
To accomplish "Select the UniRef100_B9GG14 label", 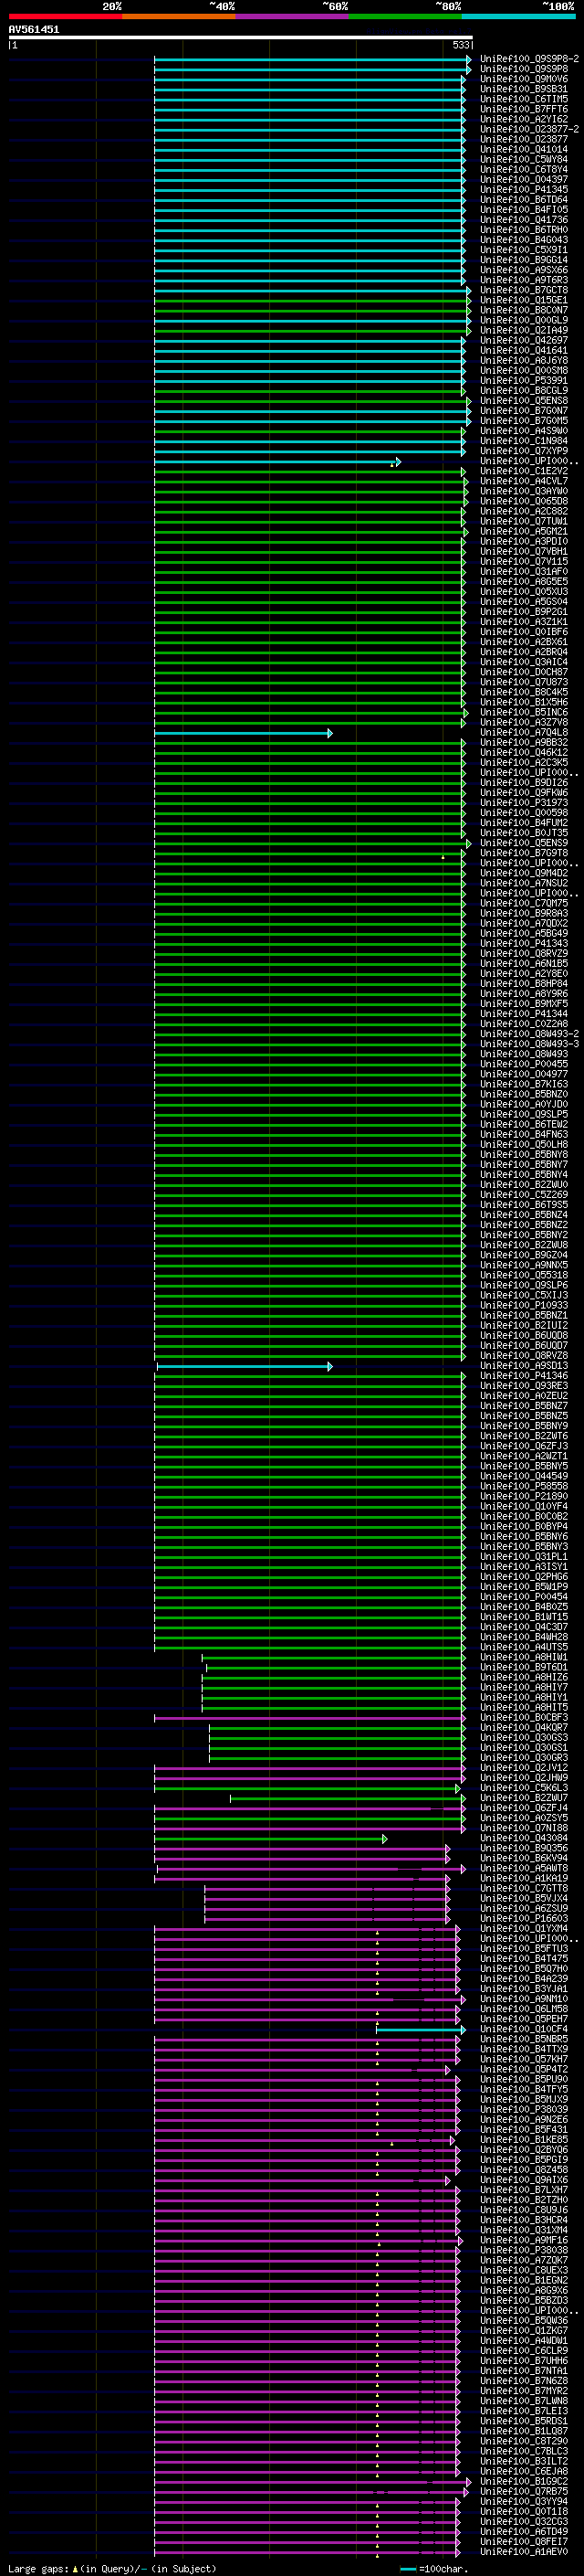I will click(524, 260).
